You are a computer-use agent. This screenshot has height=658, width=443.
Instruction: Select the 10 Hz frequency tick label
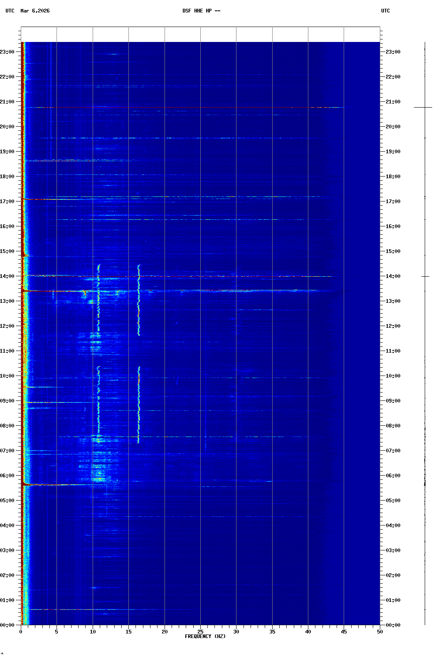click(93, 631)
